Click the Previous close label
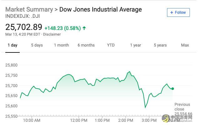 coord(182,107)
